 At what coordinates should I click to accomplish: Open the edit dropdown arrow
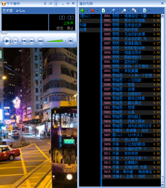139,11
